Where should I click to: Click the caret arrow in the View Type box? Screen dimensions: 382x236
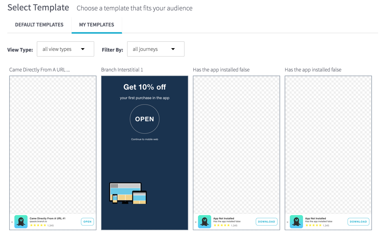click(x=83, y=49)
